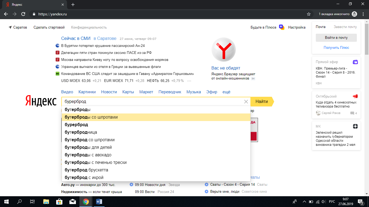
Task: Click Конфиденциальность link
Action: click(x=89, y=27)
